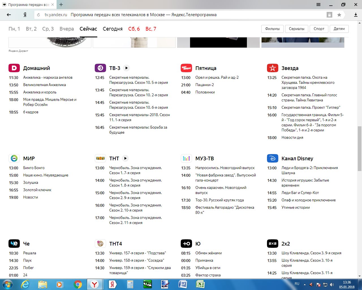This screenshot has height=290, width=362.
Task: Open Утиные истории program
Action: [296, 207]
